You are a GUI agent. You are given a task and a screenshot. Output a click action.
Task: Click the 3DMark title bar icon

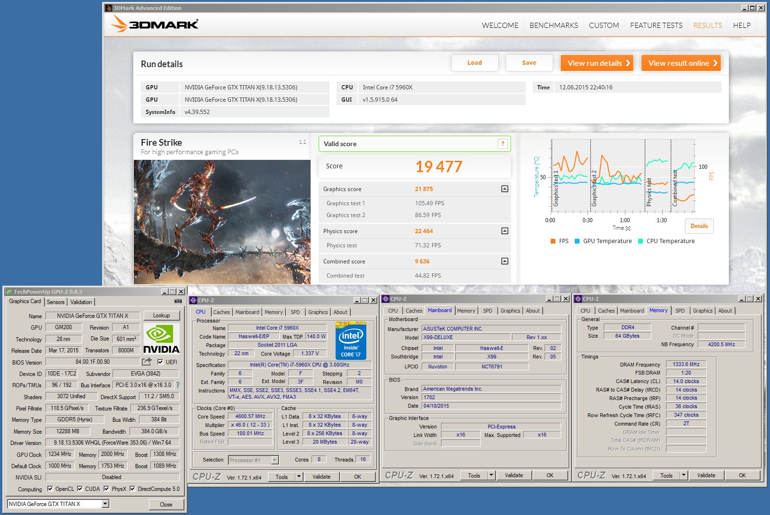point(108,8)
